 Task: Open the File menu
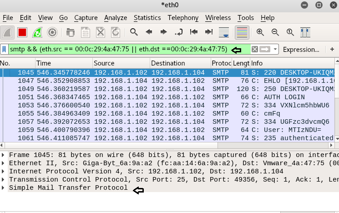point(8,18)
